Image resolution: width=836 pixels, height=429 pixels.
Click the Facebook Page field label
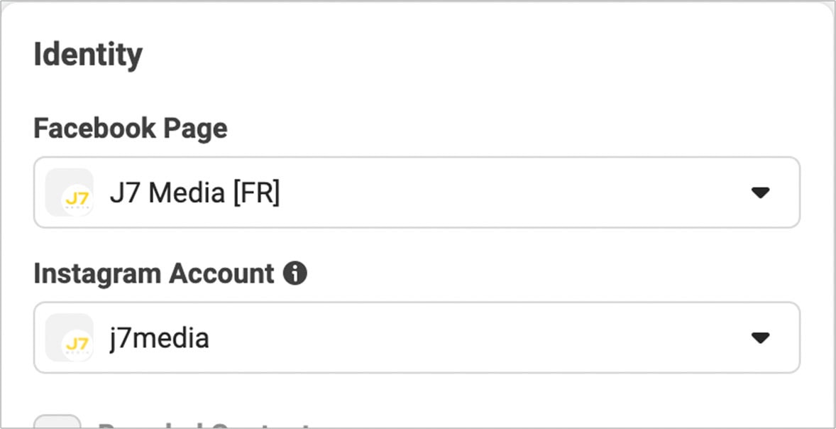[131, 129]
